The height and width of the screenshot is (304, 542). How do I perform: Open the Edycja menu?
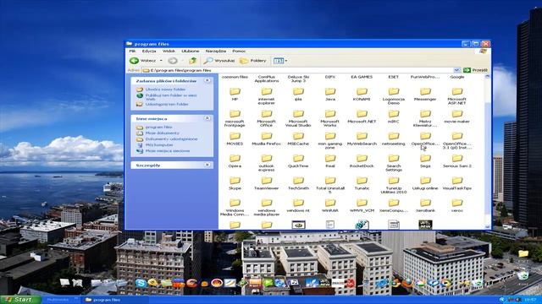coord(149,51)
